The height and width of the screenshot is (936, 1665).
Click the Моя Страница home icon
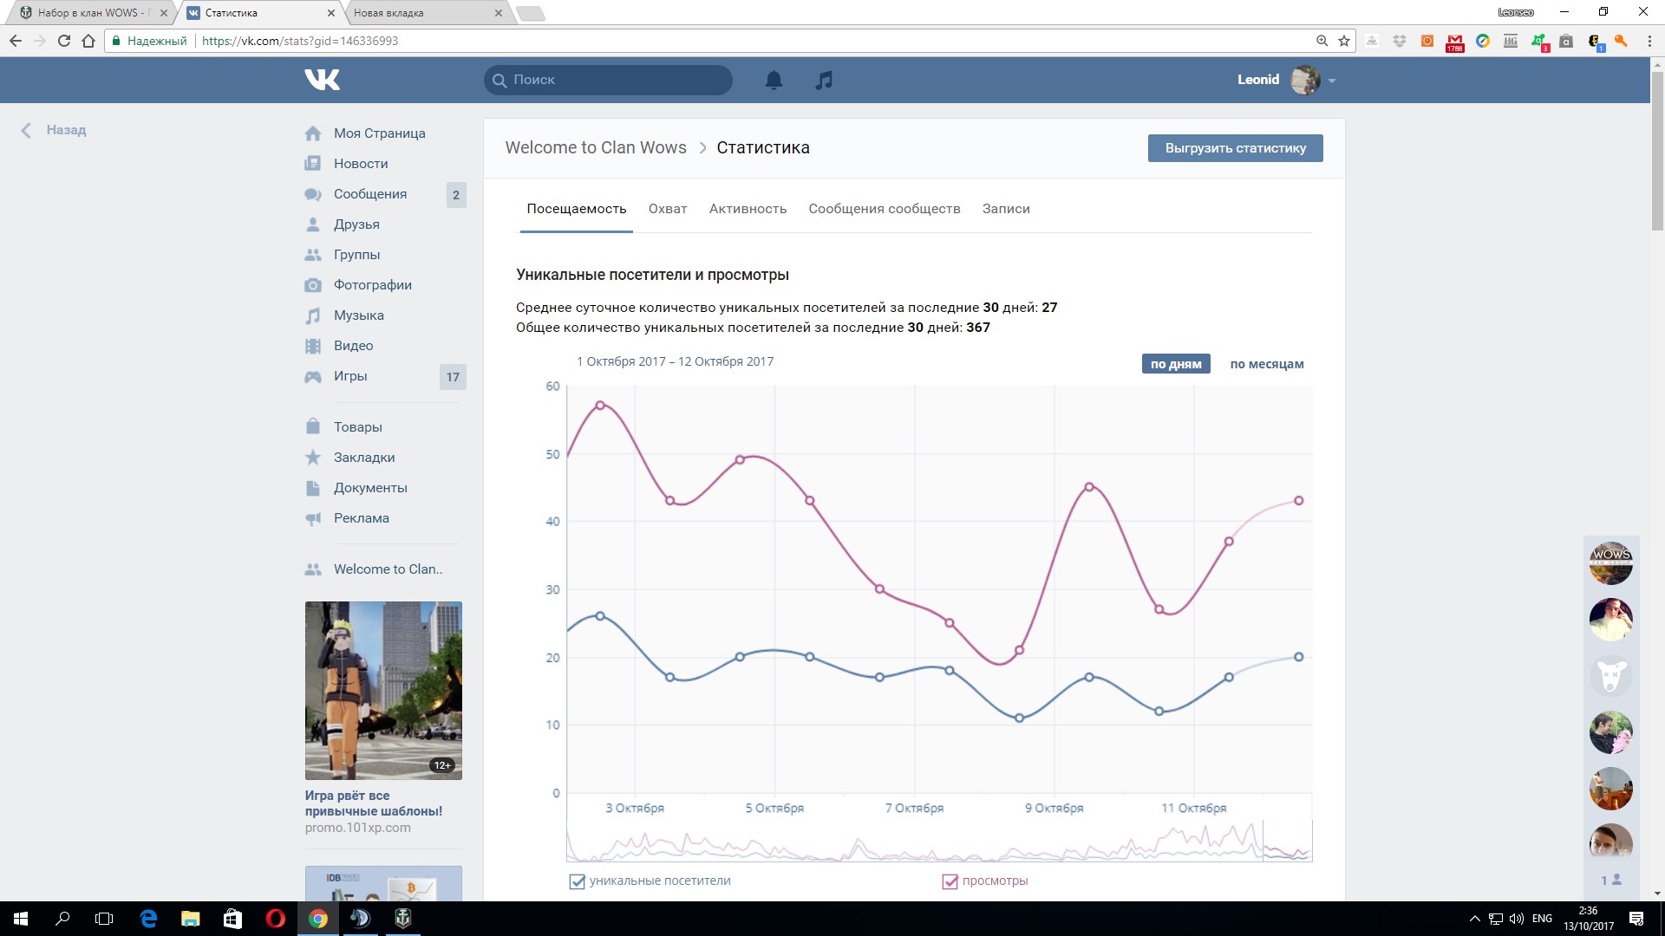(x=313, y=133)
